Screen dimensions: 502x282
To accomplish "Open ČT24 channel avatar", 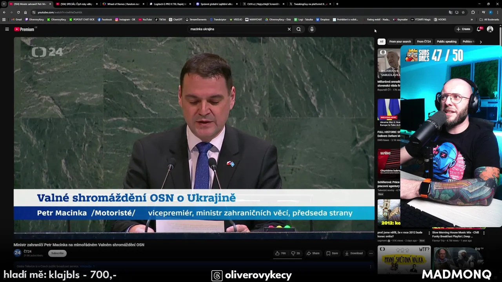I will [17, 253].
